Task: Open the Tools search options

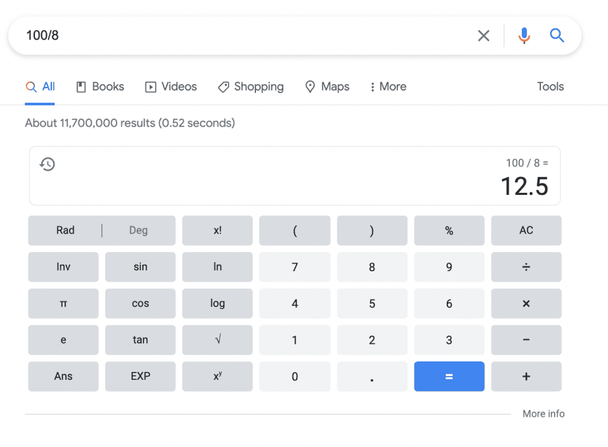Action: click(550, 86)
